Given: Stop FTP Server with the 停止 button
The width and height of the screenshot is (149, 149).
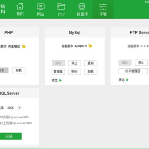Looking at the screenshot, I should point(141,62).
